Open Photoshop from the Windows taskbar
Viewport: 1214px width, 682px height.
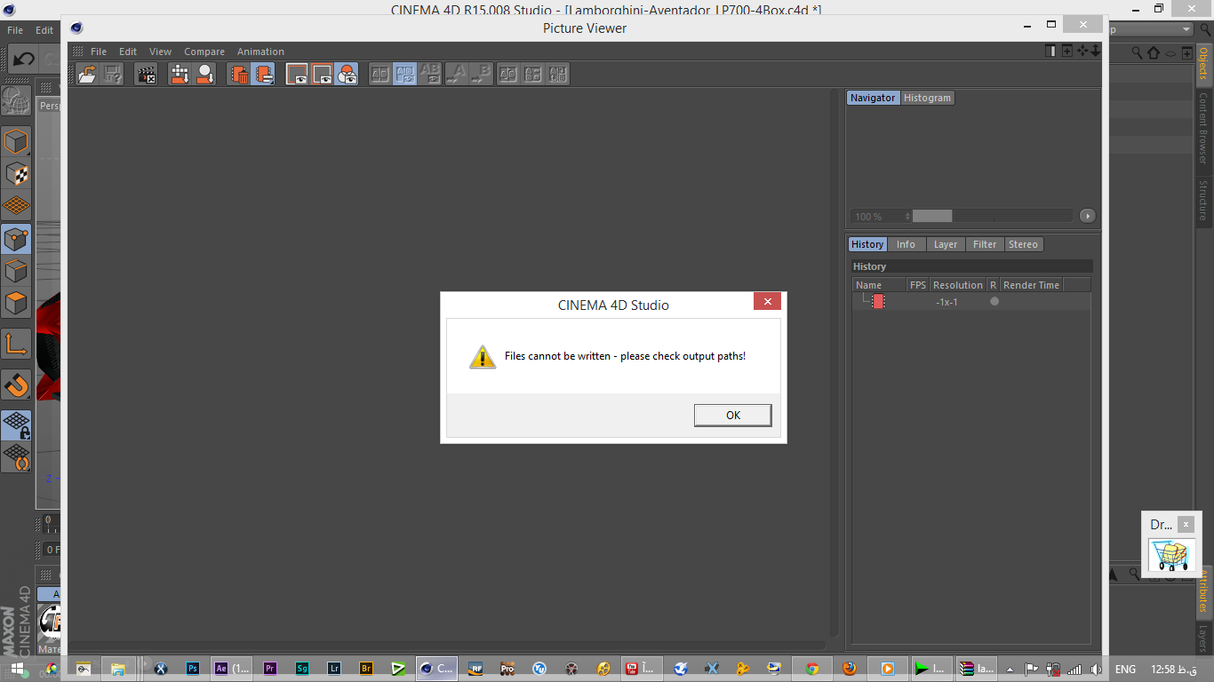click(x=193, y=669)
